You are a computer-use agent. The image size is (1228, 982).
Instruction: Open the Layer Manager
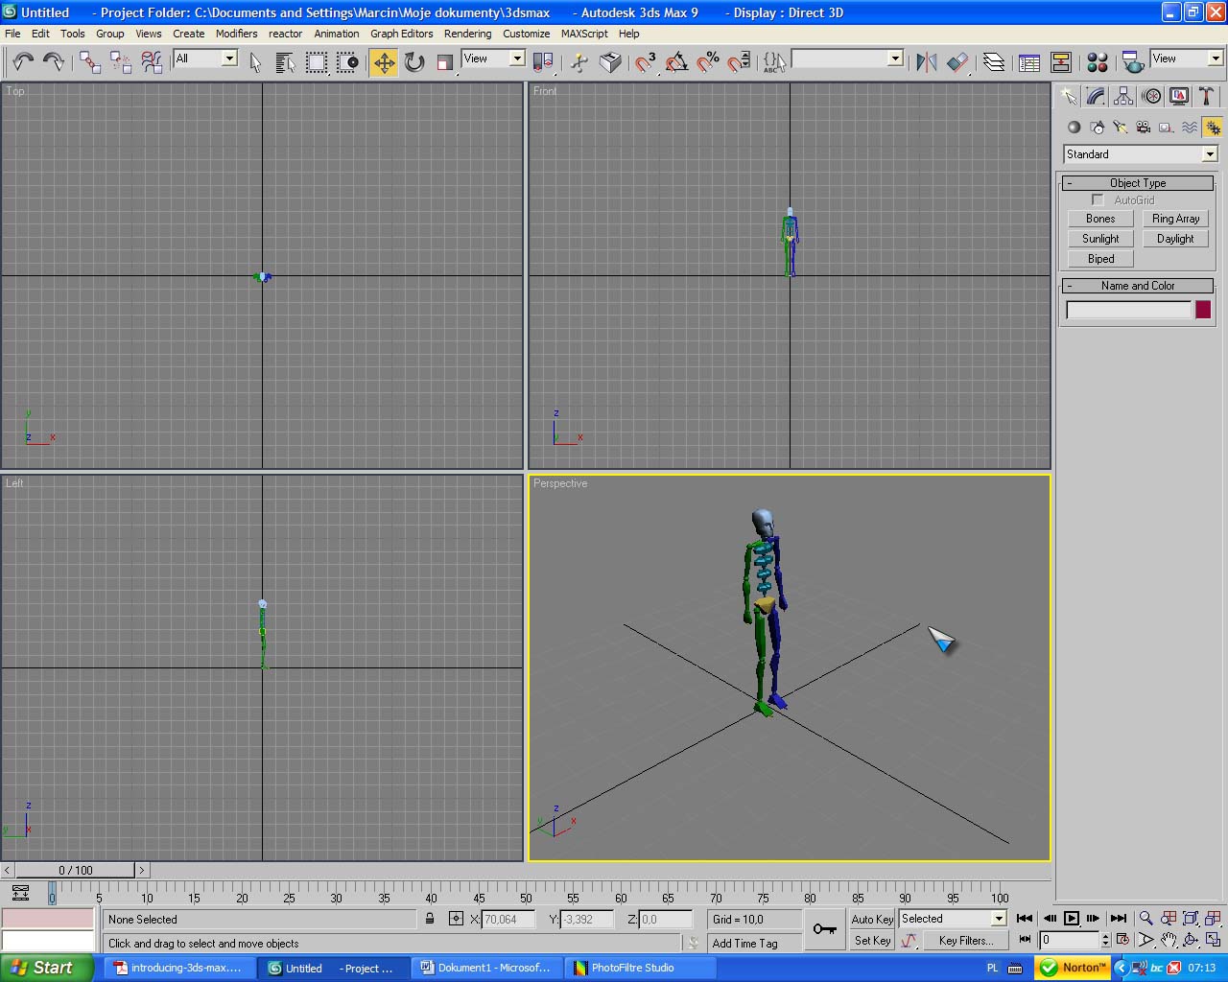[994, 62]
